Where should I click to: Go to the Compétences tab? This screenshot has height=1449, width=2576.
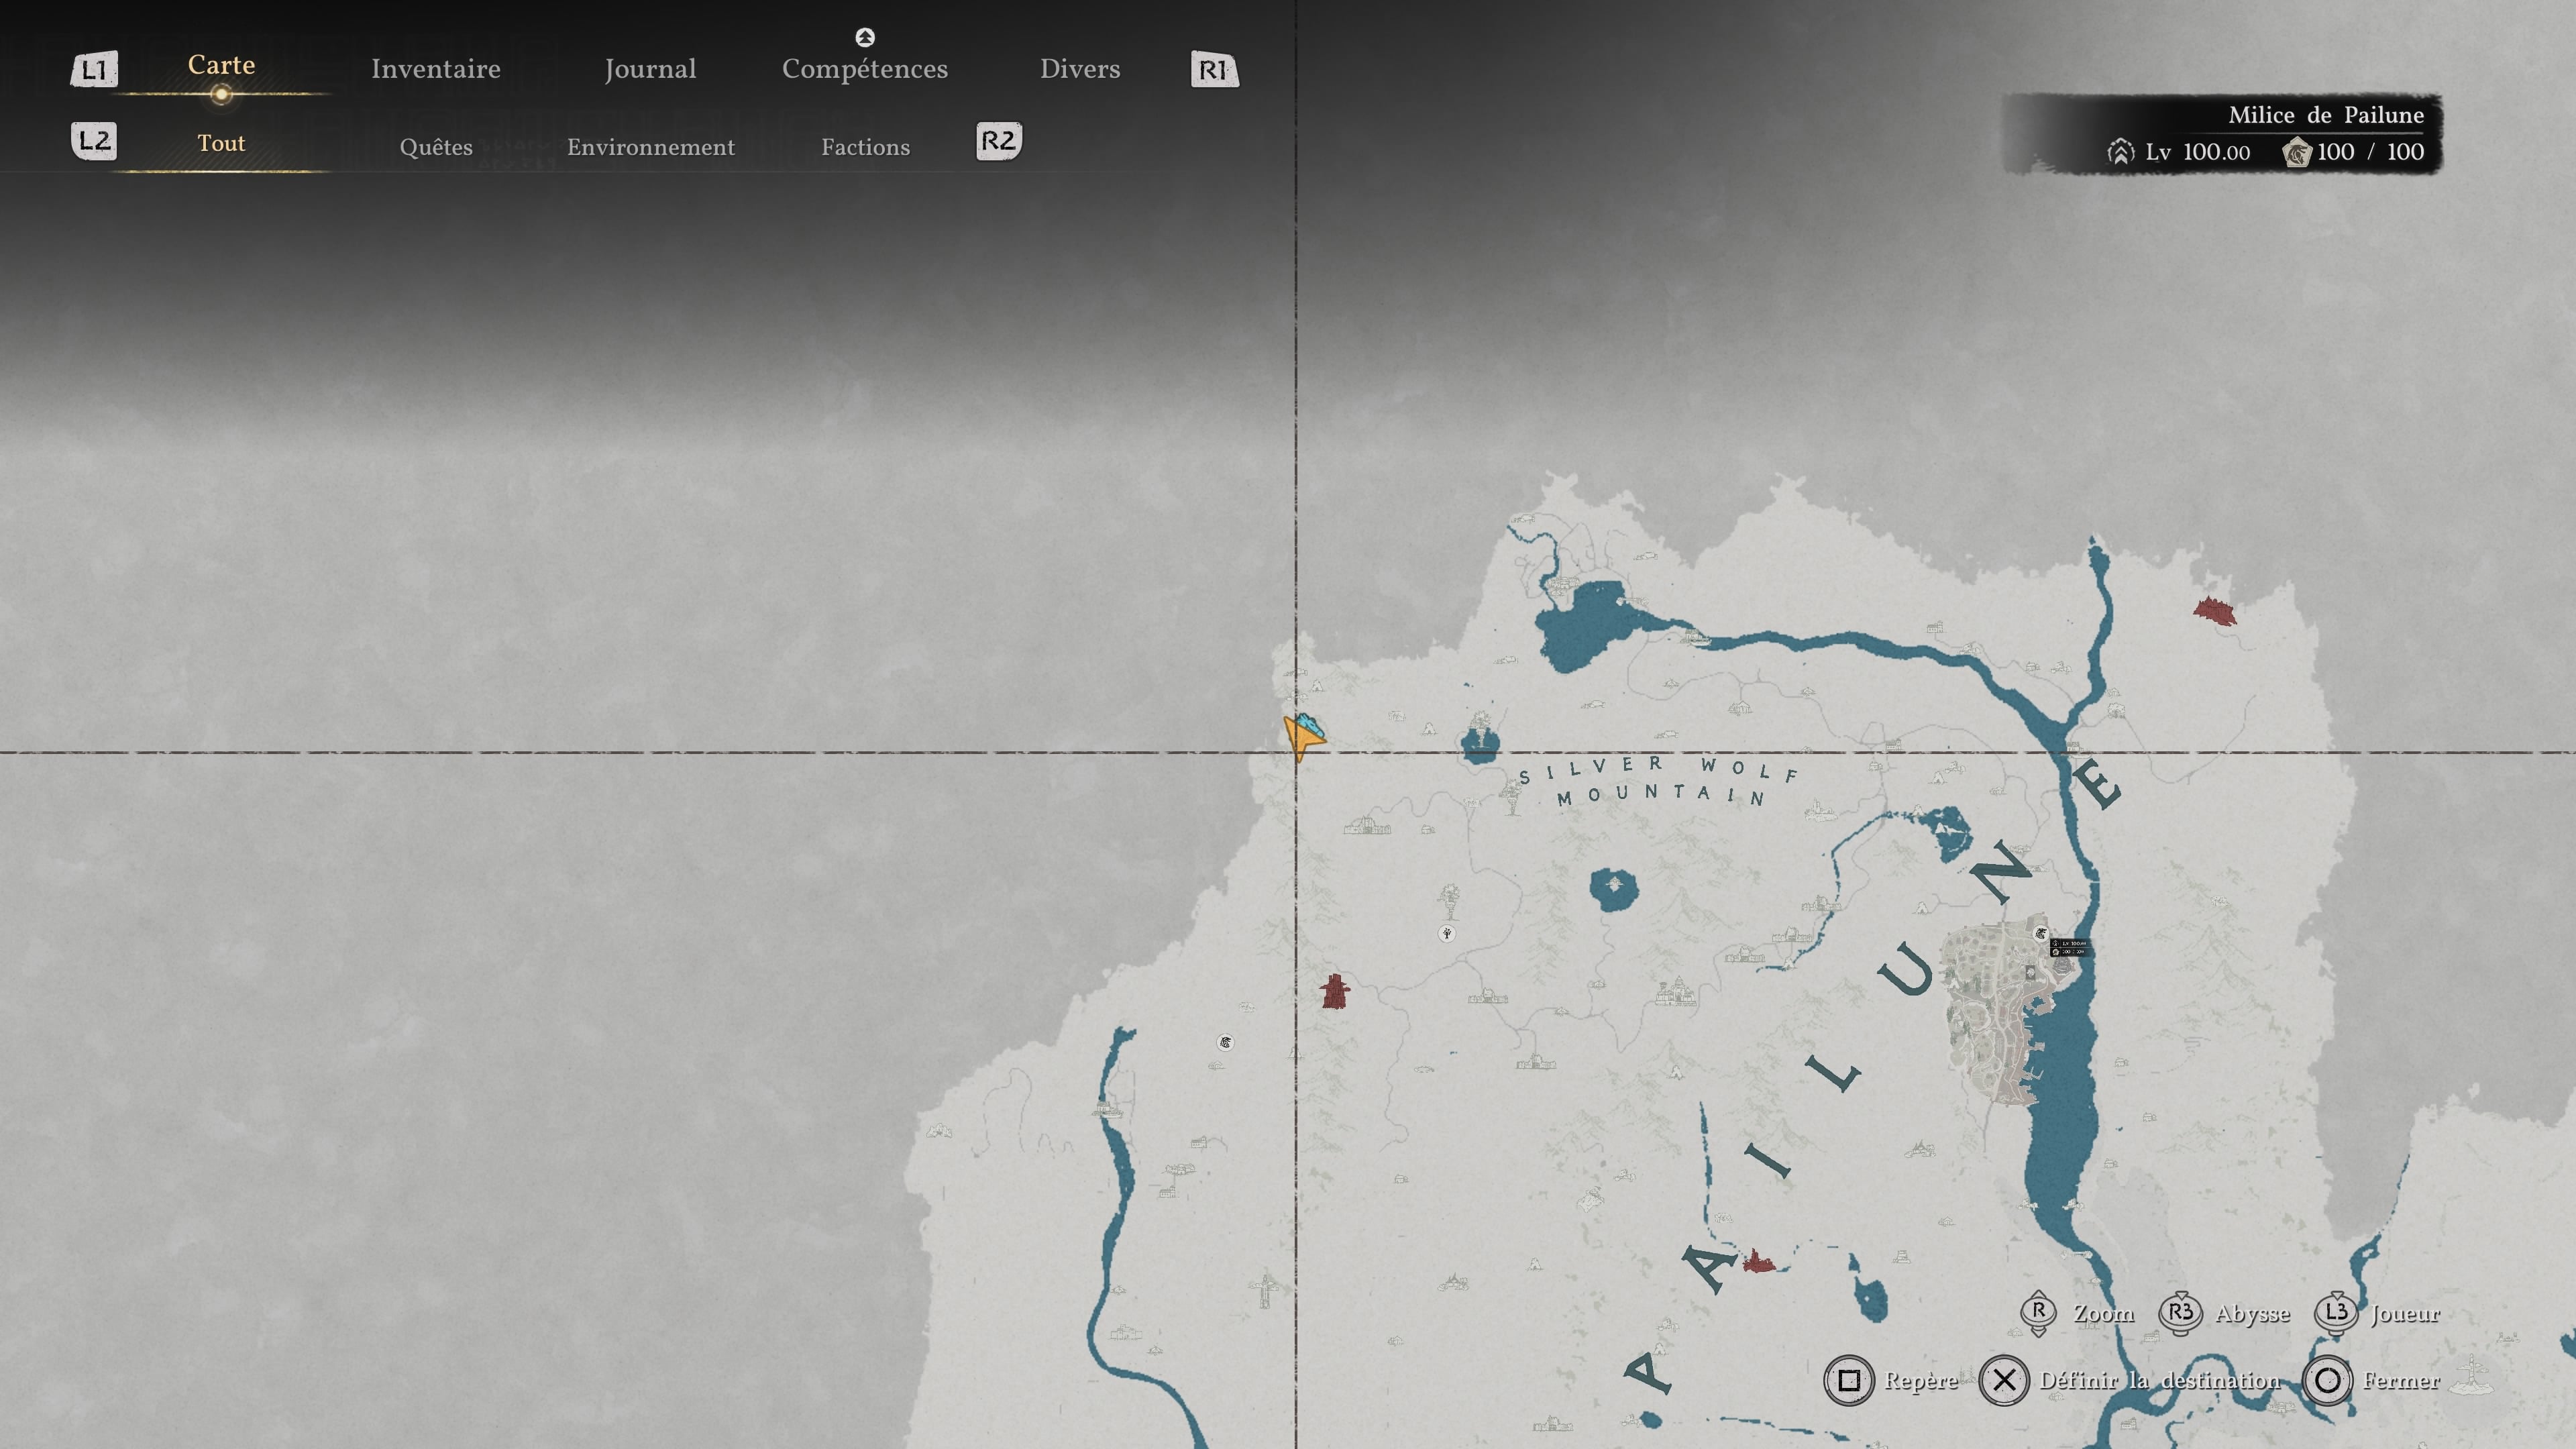[865, 69]
